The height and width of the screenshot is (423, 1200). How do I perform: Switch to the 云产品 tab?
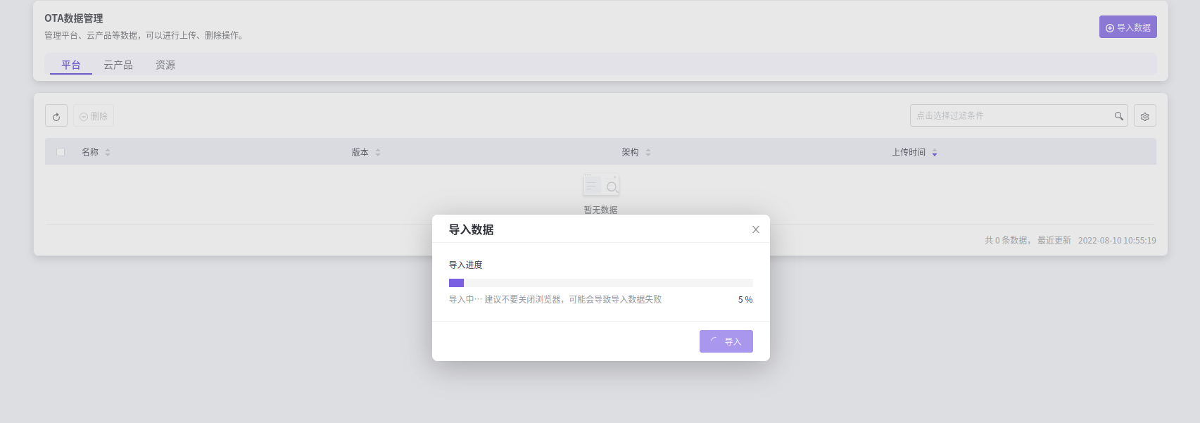118,65
